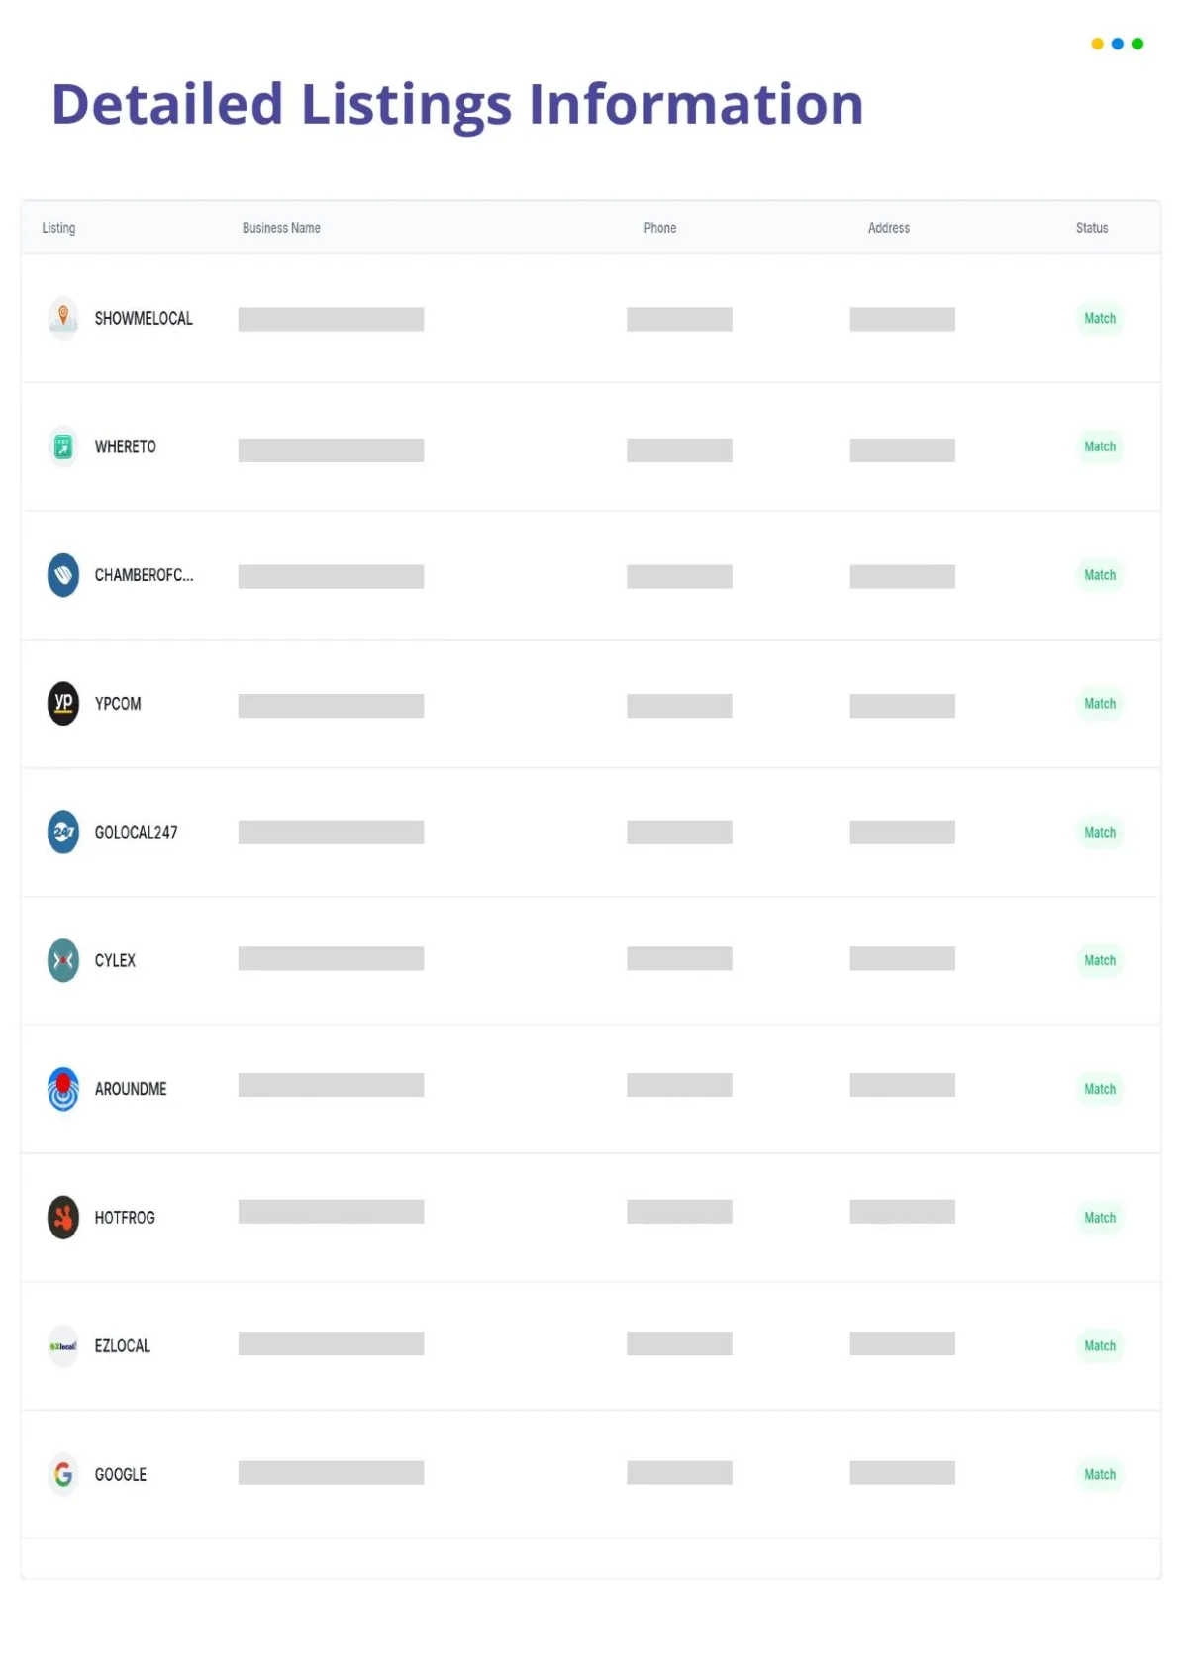Click the WhereTo listing icon

[x=63, y=446]
